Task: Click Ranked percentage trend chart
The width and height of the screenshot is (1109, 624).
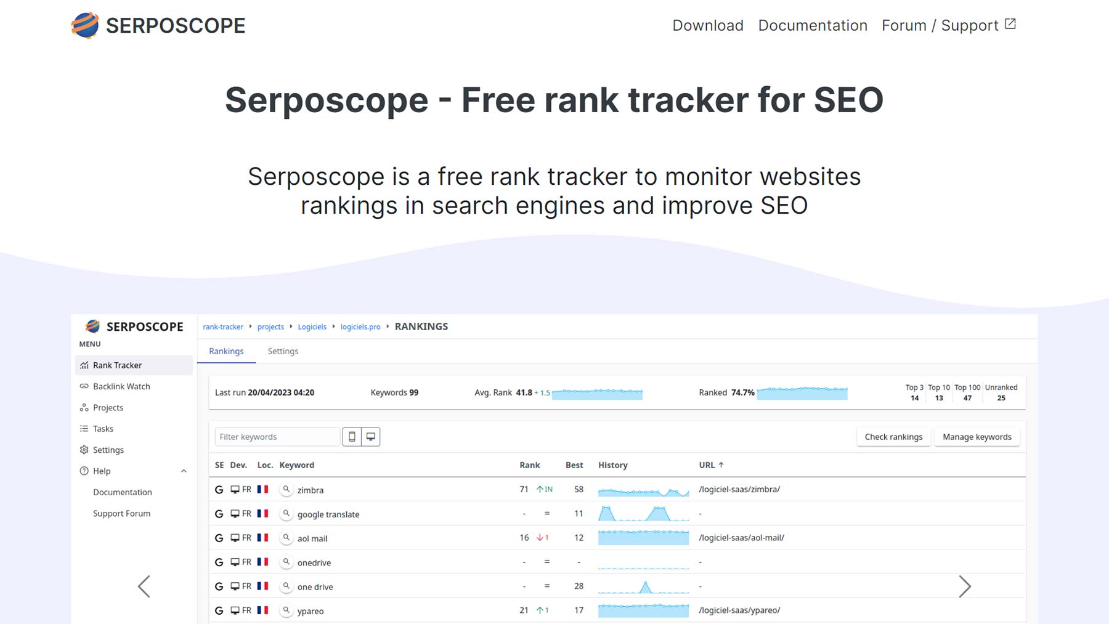Action: point(802,393)
